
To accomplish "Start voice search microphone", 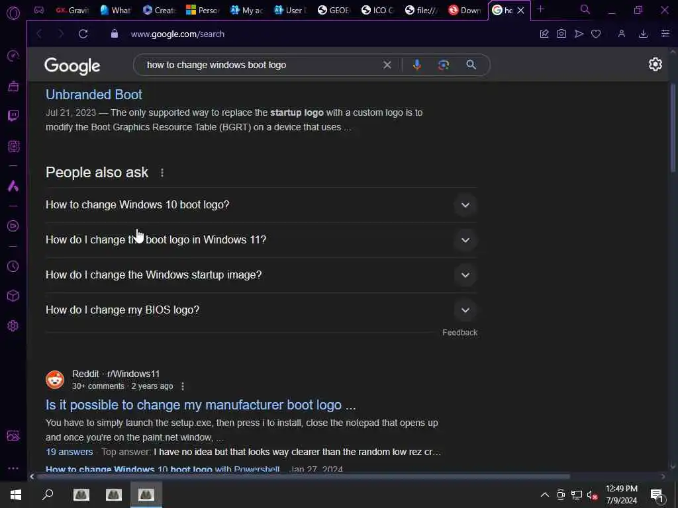I will click(417, 65).
